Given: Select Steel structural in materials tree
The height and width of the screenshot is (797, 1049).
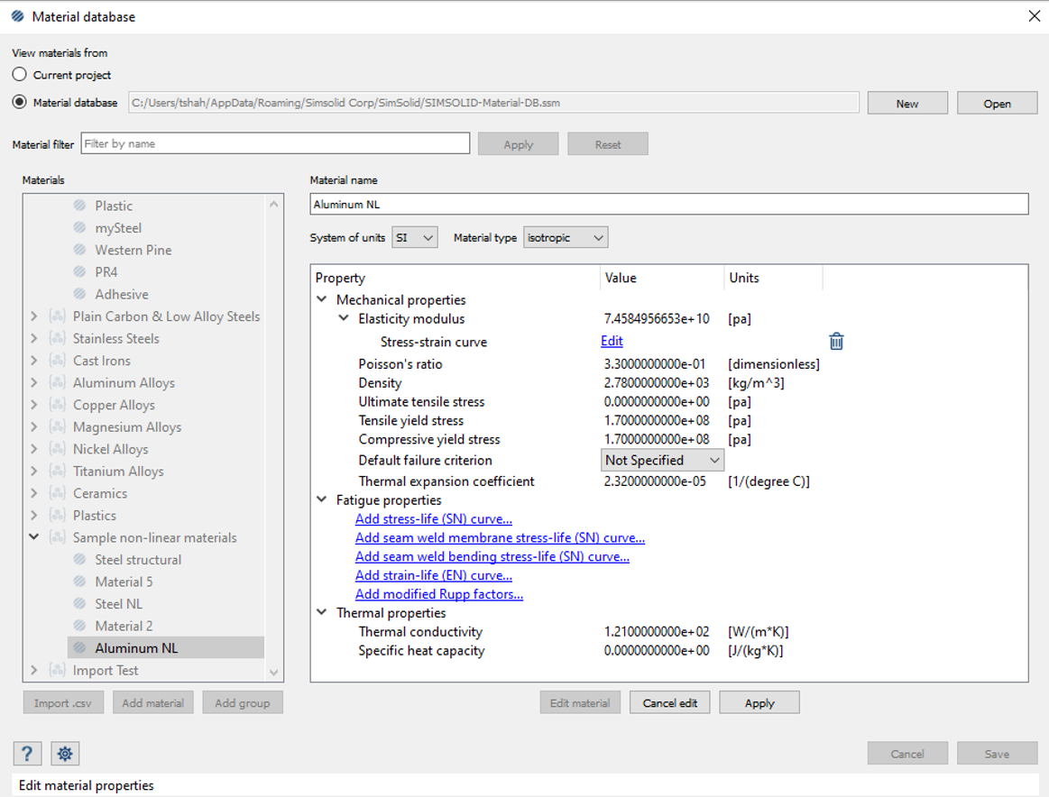Looking at the screenshot, I should tap(137, 560).
